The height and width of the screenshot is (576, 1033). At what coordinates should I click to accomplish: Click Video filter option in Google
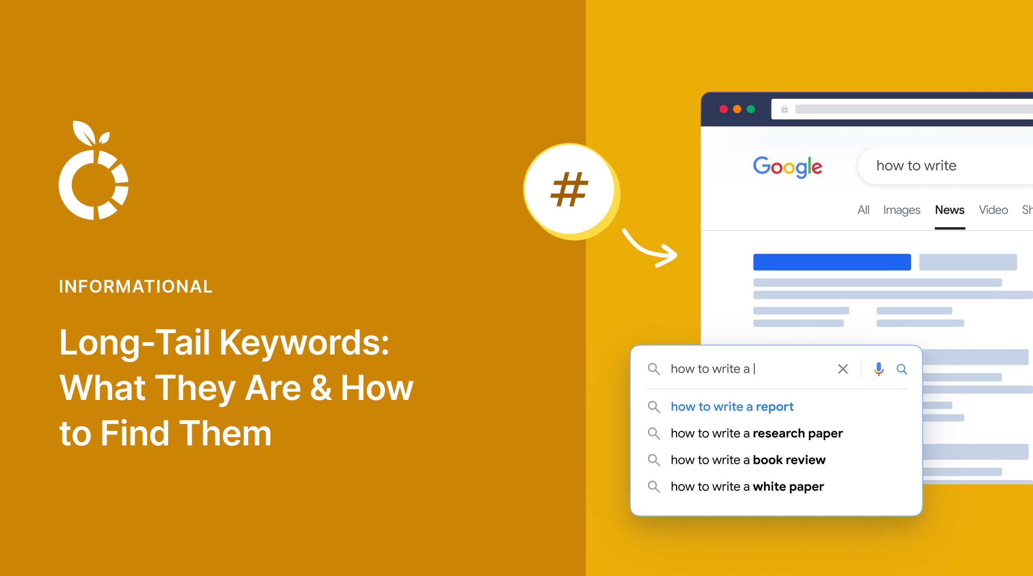[993, 209]
